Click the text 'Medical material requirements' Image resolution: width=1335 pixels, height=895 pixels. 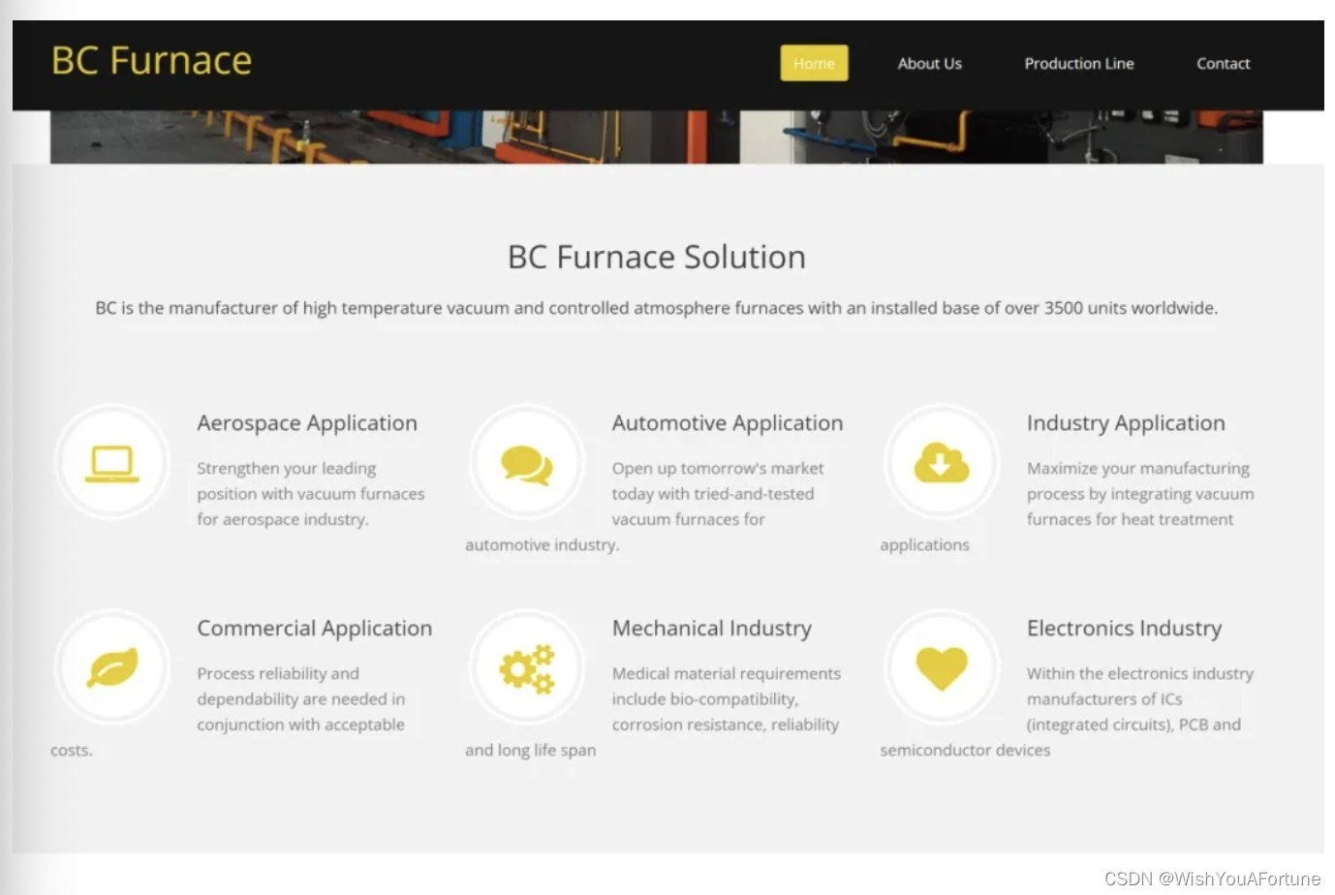click(727, 673)
